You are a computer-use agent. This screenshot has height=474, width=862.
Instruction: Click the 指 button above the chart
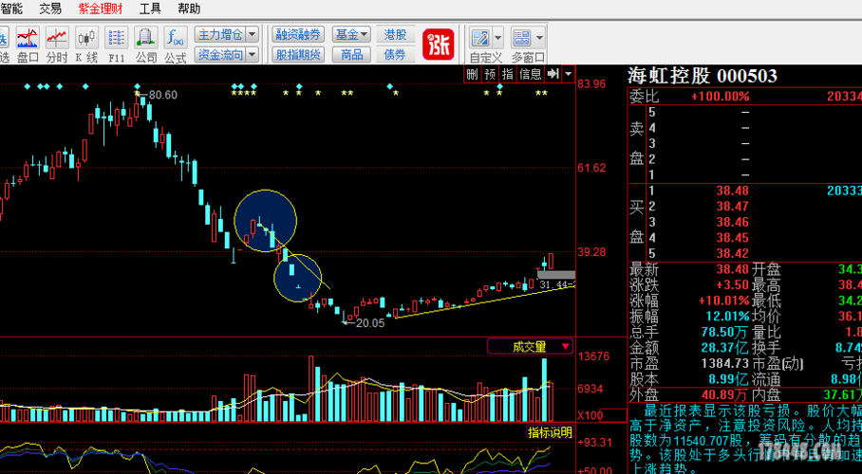click(508, 74)
